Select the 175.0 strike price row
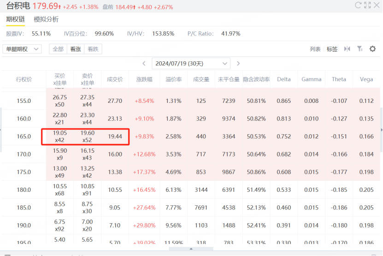The height and width of the screenshot is (256, 383). click(x=191, y=172)
